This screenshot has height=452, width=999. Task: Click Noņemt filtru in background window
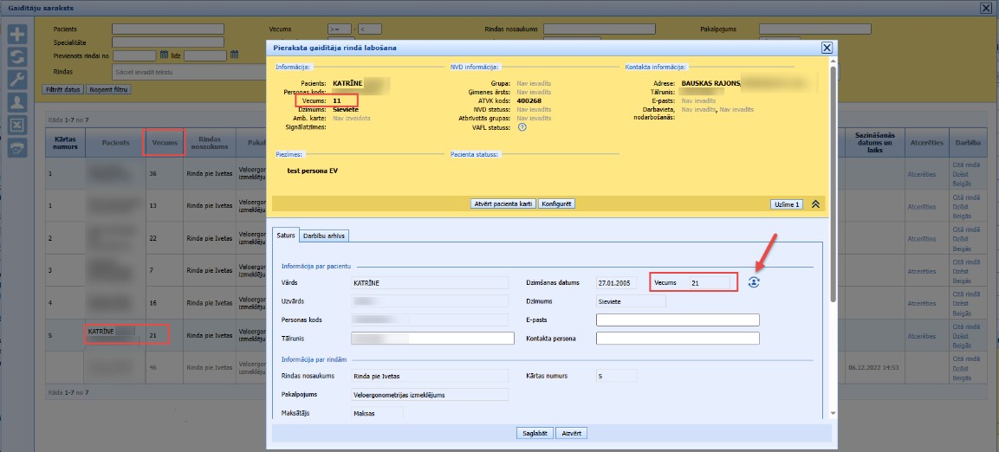[x=108, y=90]
